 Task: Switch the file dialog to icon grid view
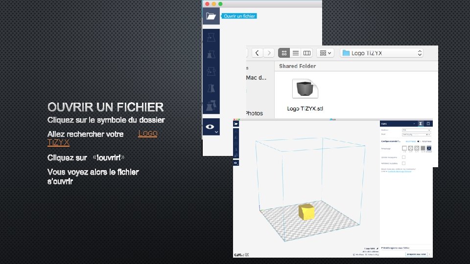[284, 53]
